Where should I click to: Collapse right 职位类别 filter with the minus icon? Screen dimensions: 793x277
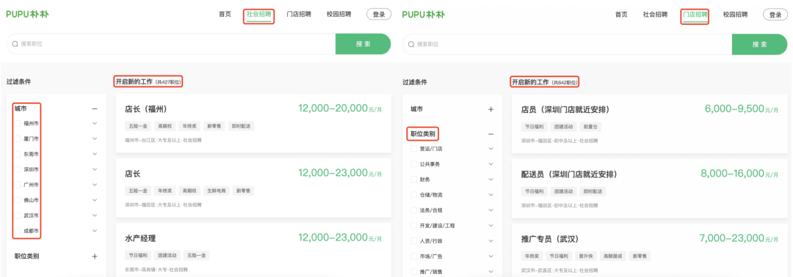pyautogui.click(x=490, y=134)
